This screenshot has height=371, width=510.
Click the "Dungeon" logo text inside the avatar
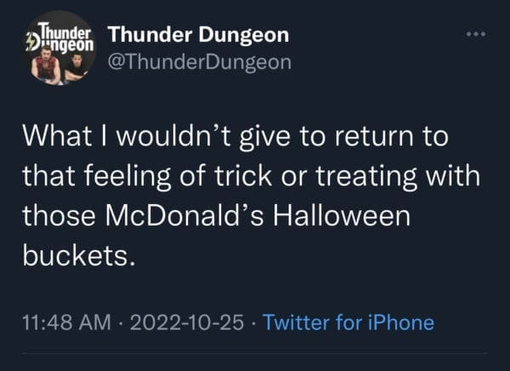(x=65, y=41)
